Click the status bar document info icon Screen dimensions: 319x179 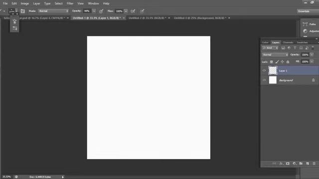click(x=16, y=177)
